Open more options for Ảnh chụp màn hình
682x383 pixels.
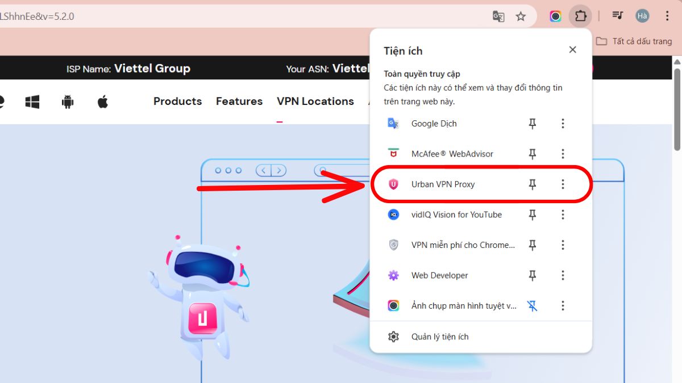click(x=563, y=306)
